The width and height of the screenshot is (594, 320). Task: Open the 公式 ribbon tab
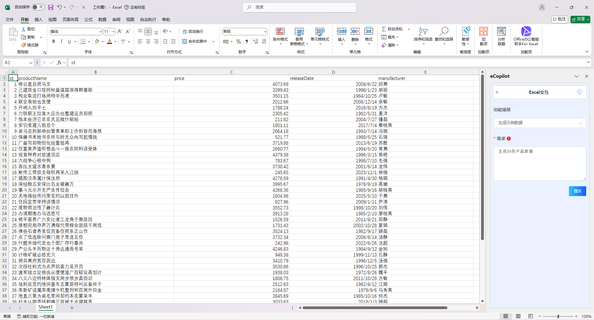tap(88, 20)
